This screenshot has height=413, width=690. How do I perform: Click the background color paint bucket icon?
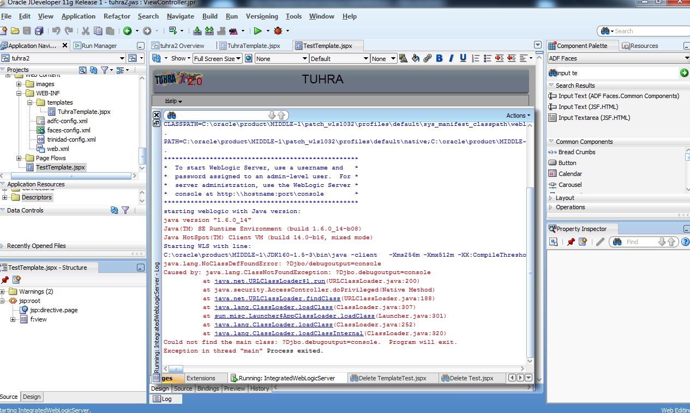pos(415,58)
